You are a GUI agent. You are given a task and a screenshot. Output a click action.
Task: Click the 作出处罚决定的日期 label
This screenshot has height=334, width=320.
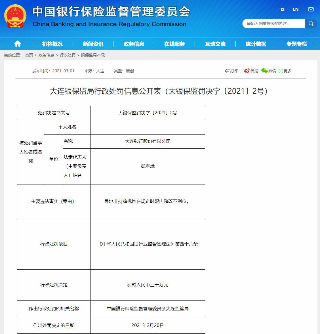54,325
